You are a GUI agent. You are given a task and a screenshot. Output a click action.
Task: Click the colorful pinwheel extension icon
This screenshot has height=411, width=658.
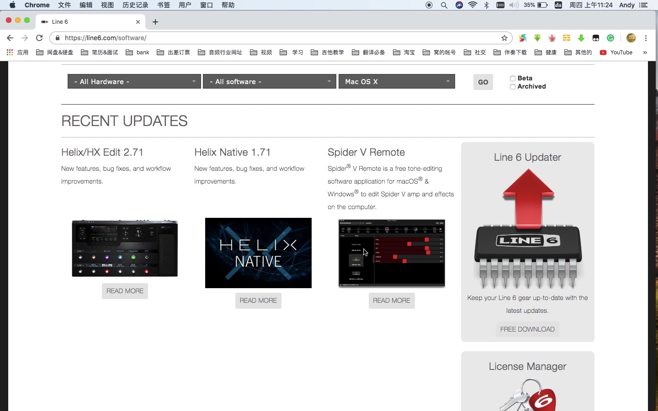523,38
